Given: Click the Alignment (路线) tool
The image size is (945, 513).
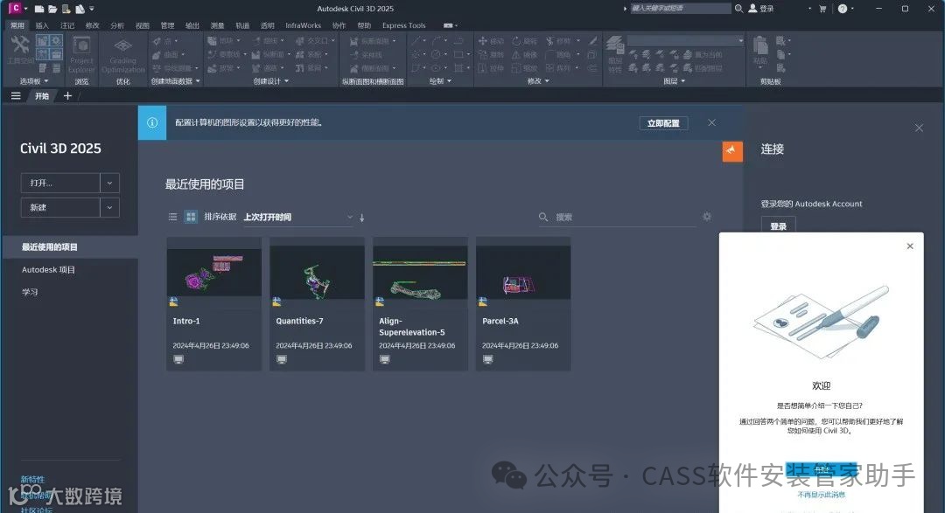Looking at the screenshot, I should (269, 41).
